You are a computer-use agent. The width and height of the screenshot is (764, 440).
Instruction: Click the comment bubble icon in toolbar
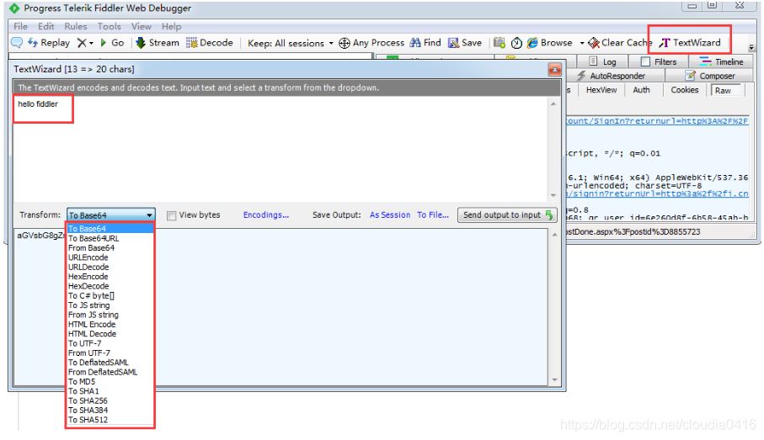click(x=17, y=43)
